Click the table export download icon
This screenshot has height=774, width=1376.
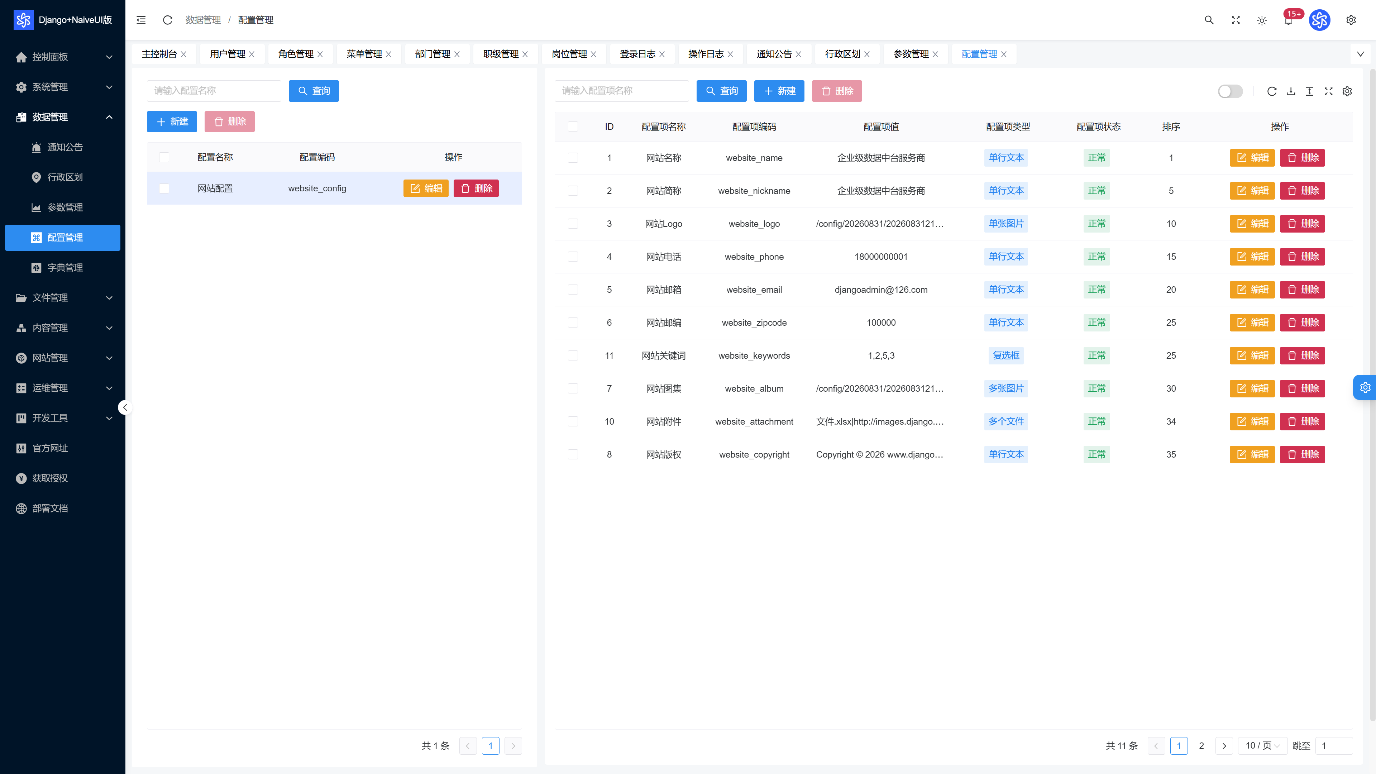point(1290,91)
